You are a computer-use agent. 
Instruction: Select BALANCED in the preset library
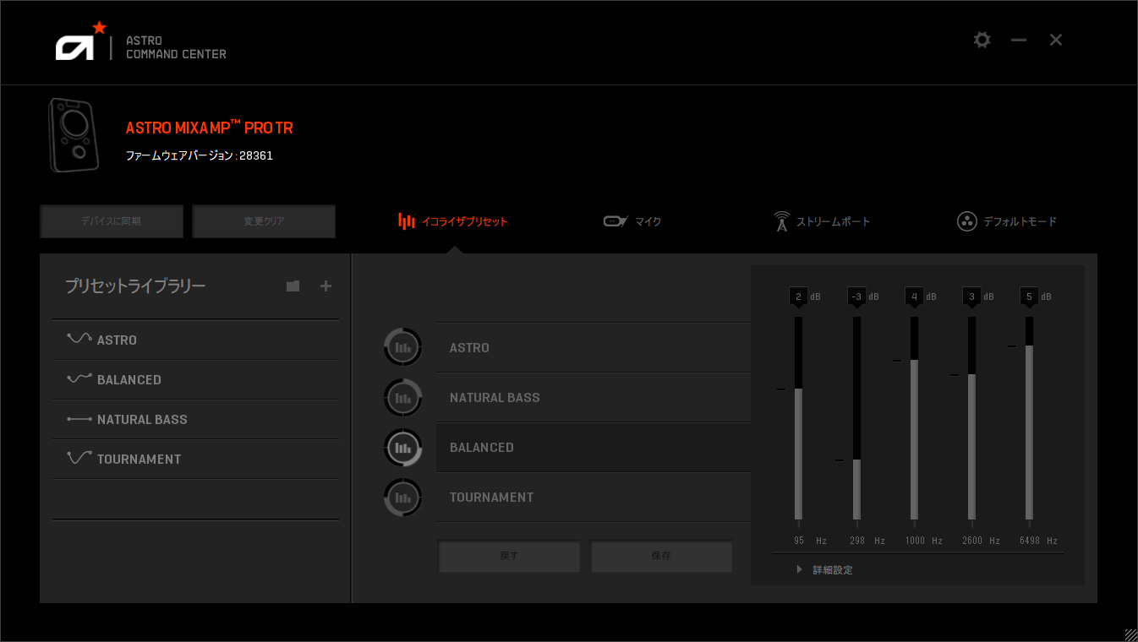point(195,379)
